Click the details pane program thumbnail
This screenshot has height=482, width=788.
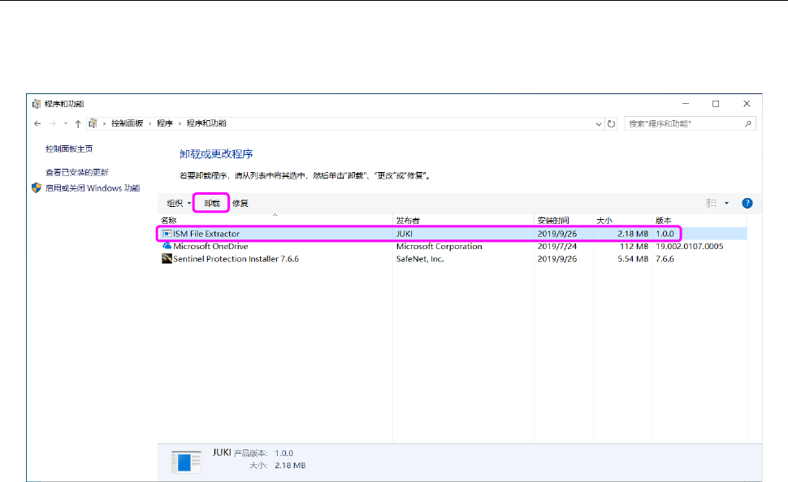tap(186, 462)
